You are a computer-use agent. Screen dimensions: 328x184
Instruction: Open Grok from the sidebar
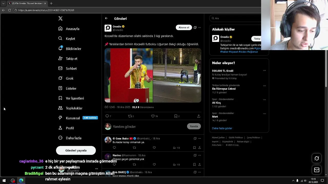click(66, 78)
